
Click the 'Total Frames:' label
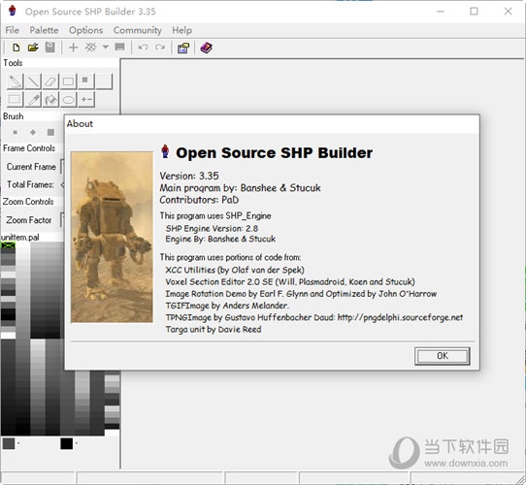click(30, 184)
